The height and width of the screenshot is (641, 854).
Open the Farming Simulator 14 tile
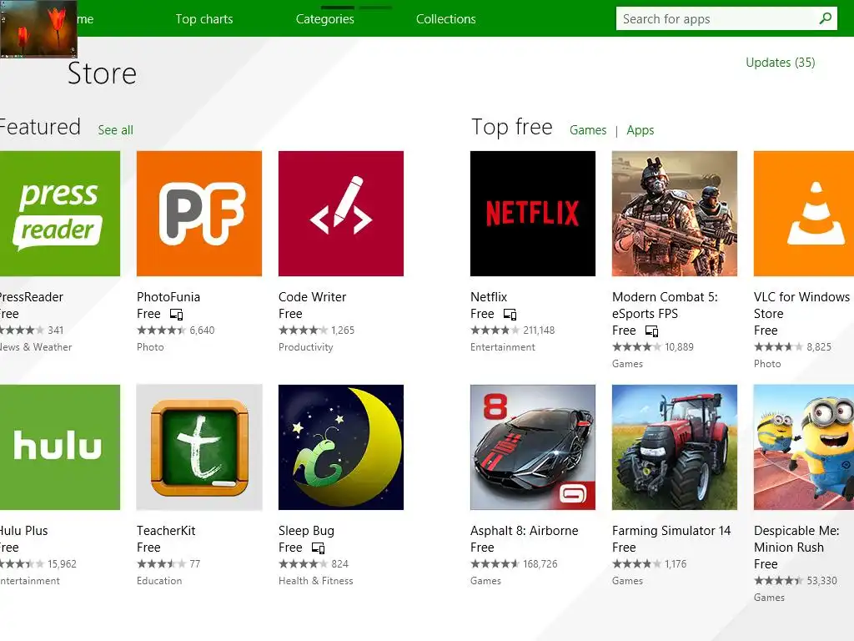[675, 447]
